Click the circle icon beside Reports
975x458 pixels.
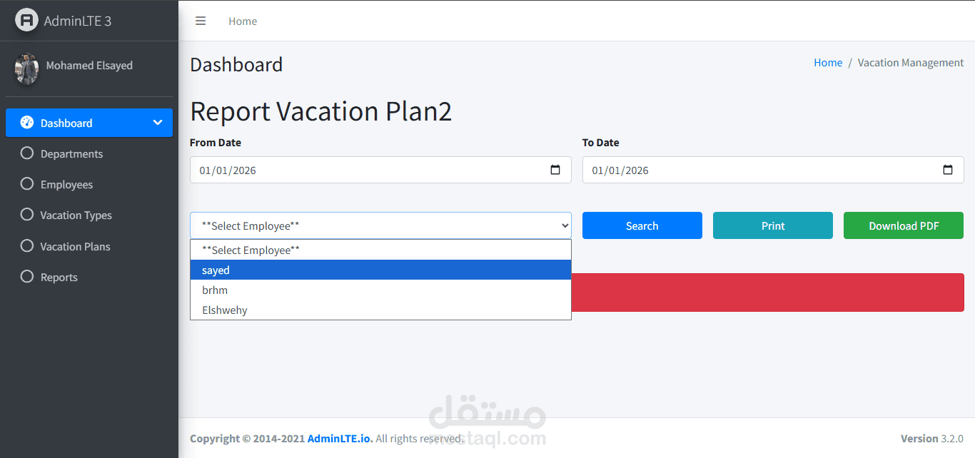(x=27, y=277)
